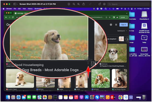Select the cute dogs Chrome tab
This screenshot has width=152, height=102.
(22, 13)
